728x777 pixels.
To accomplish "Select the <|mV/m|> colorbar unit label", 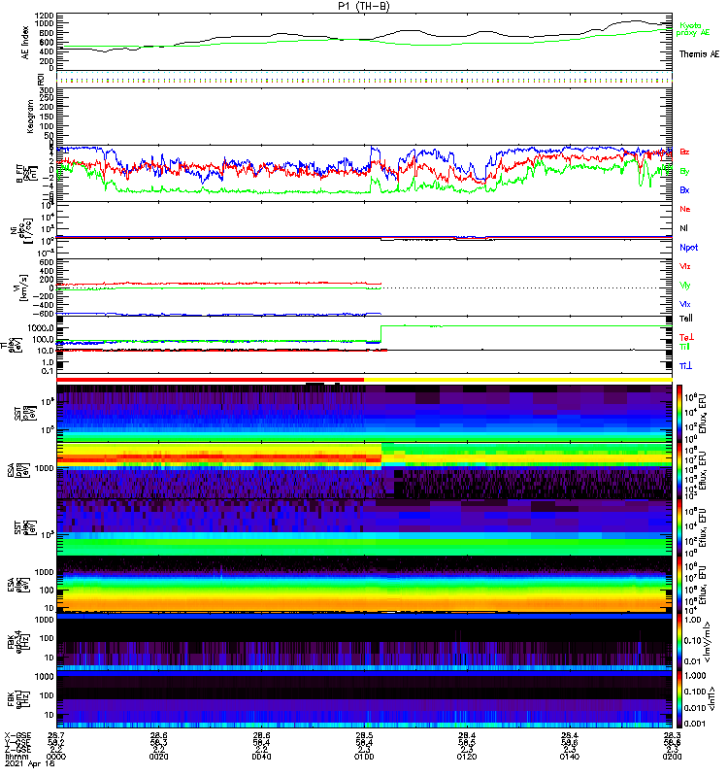I will click(708, 642).
